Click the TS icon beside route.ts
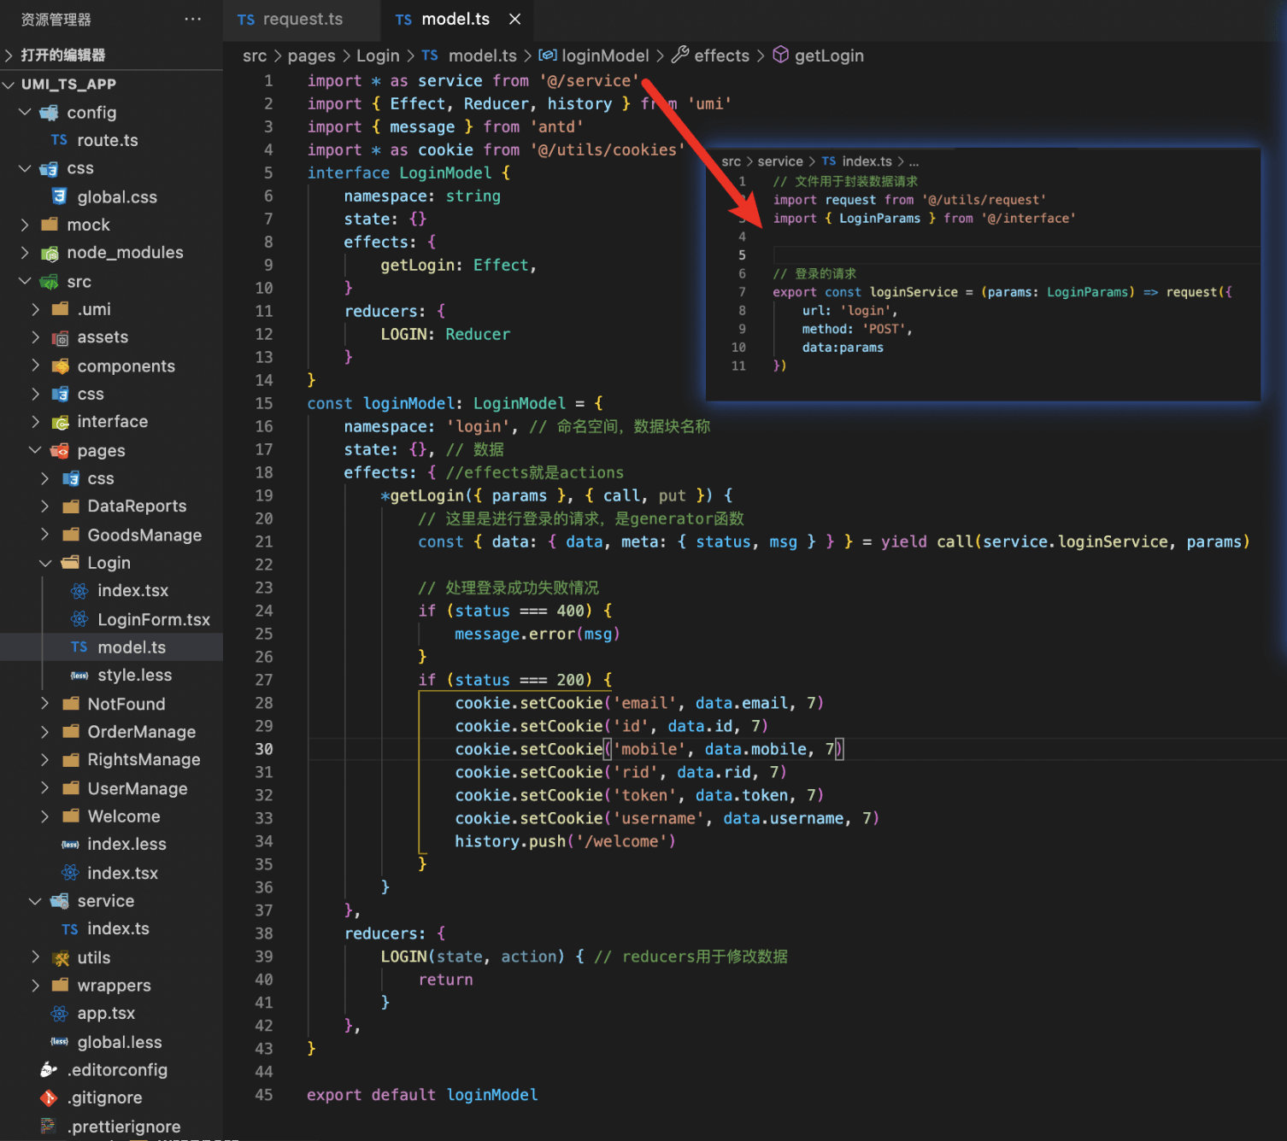The width and height of the screenshot is (1287, 1141). [x=59, y=140]
